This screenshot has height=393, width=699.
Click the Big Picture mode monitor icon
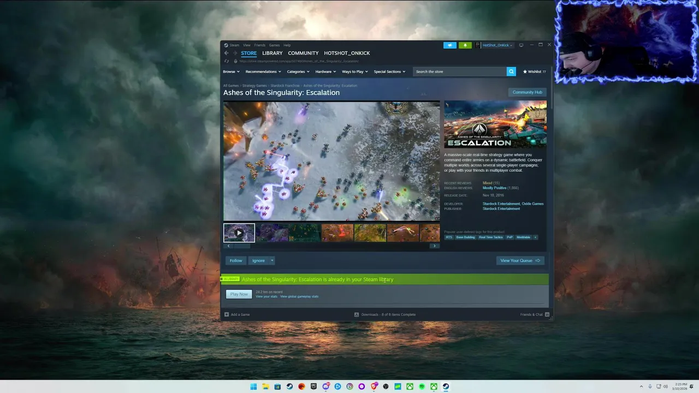(521, 45)
